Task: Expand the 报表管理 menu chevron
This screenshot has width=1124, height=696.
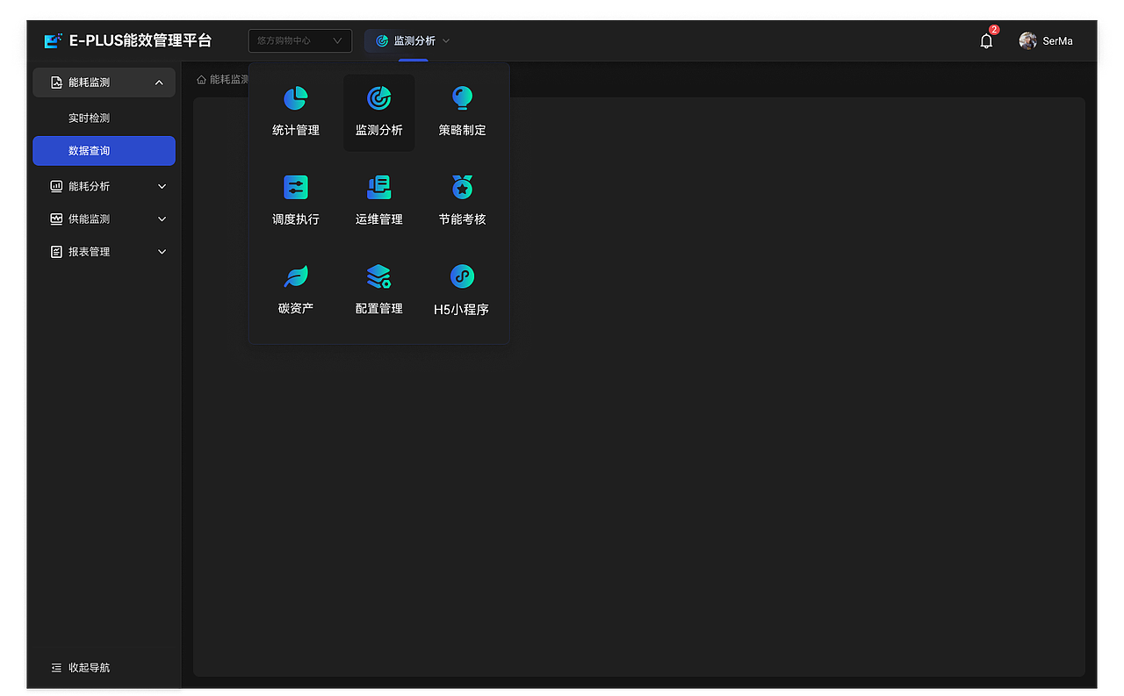Action: pos(162,252)
